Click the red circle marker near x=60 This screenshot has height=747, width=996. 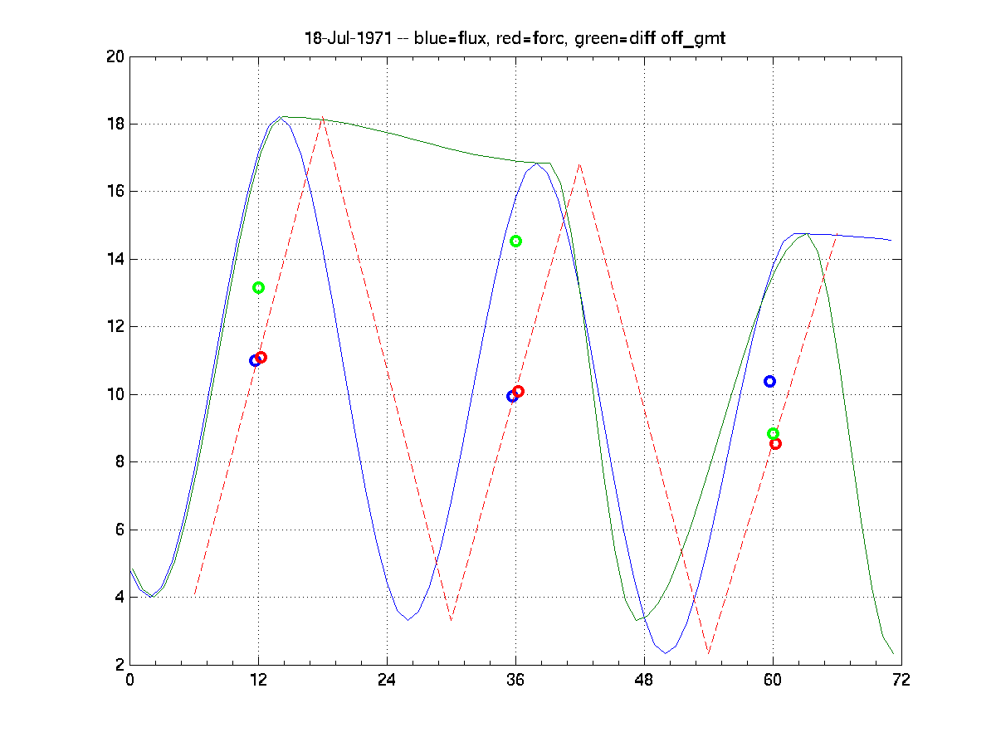point(776,444)
